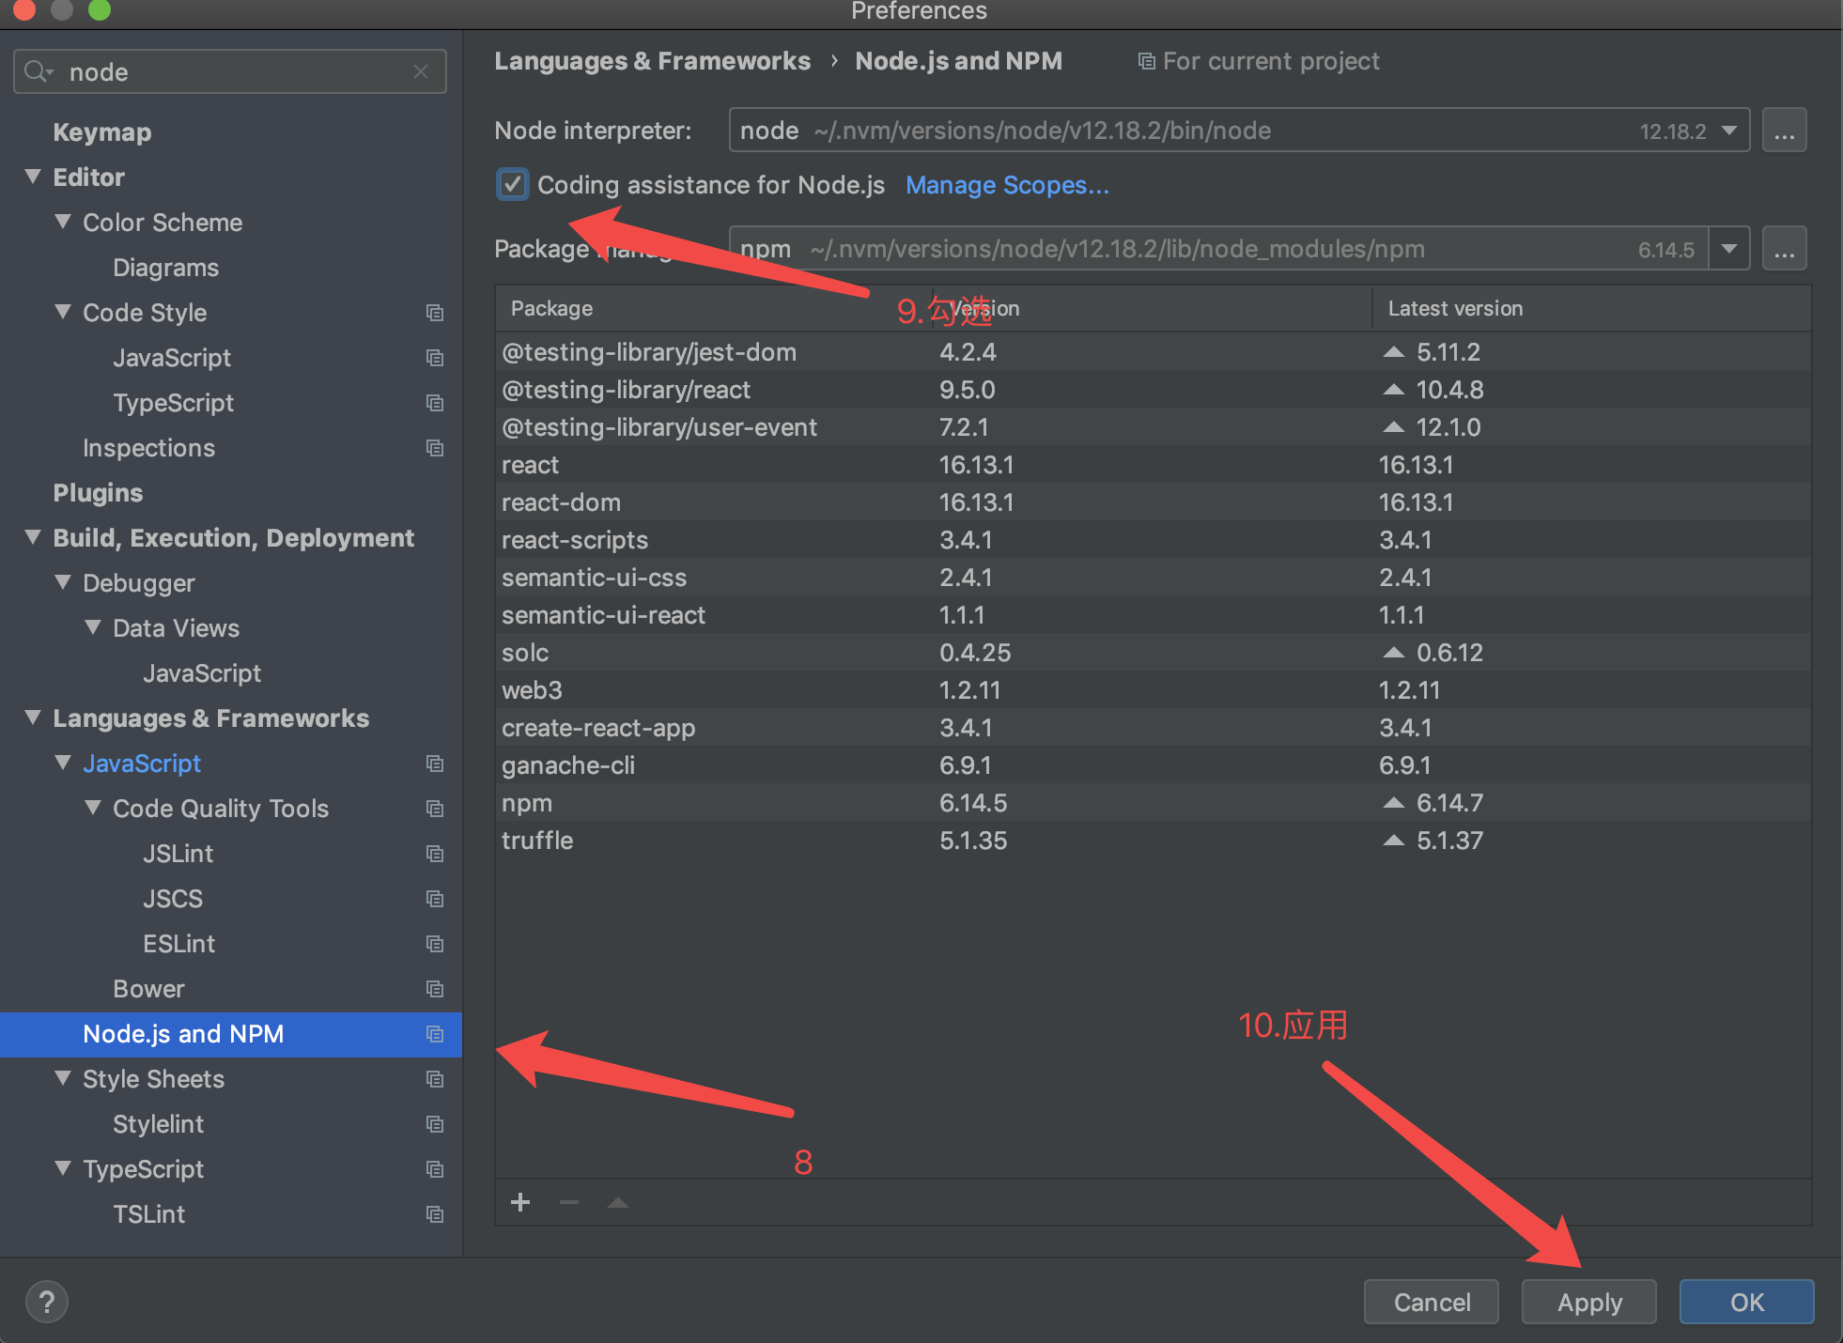Click browse button next to Node interpreter

(1784, 131)
